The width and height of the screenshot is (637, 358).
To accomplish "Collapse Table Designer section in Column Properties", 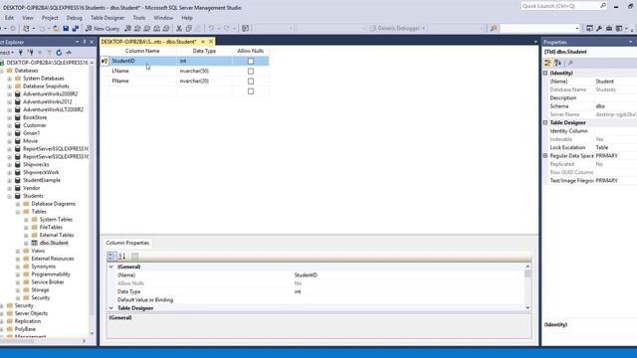I will click(110, 308).
